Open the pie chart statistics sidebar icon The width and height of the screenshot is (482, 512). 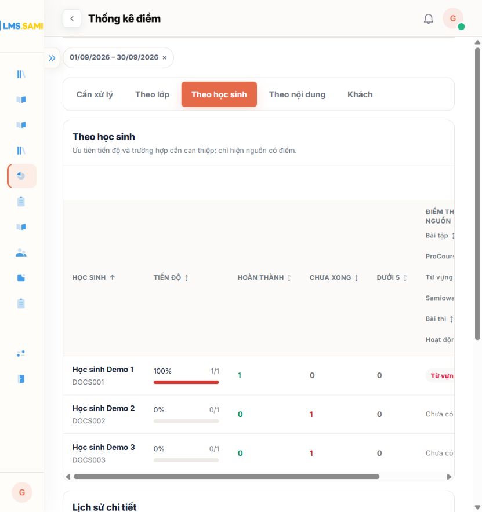point(21,176)
